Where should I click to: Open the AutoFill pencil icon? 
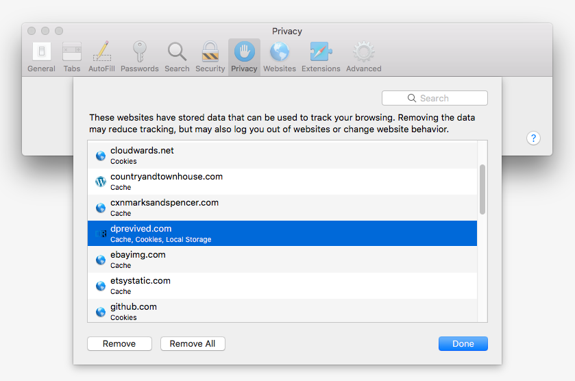click(101, 51)
